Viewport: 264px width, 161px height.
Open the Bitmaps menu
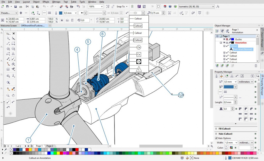56,2
